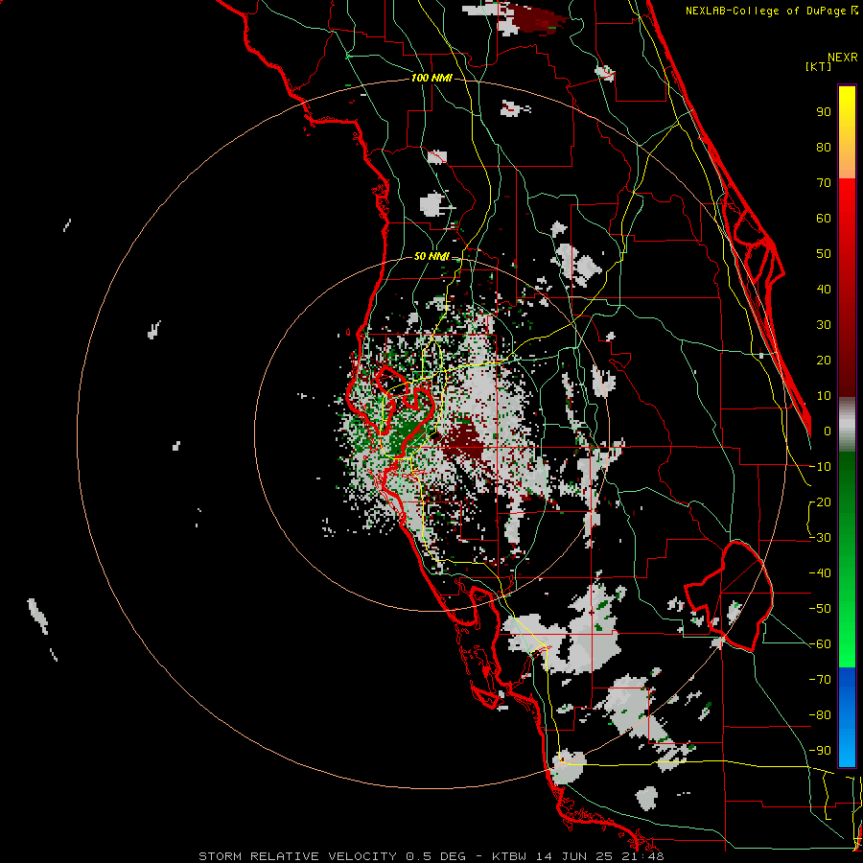Pick the gray zero-velocity segment of the color bar
This screenshot has width=863, height=863.
847,425
